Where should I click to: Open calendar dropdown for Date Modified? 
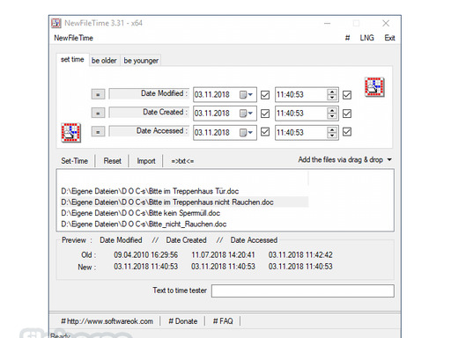point(246,95)
